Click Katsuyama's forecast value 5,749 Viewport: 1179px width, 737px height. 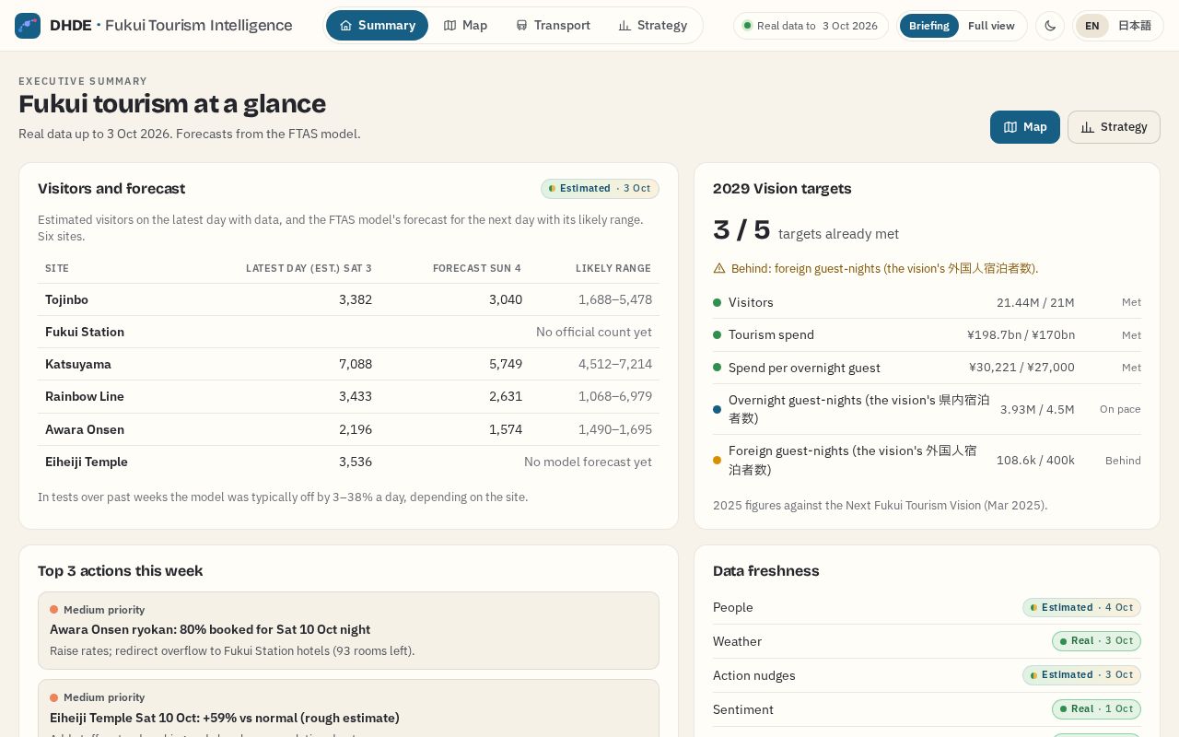pos(506,364)
